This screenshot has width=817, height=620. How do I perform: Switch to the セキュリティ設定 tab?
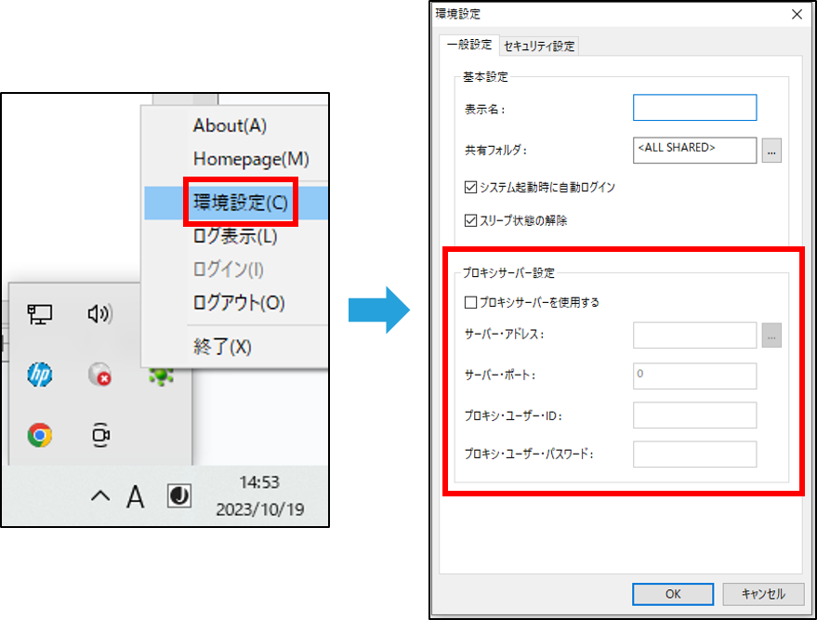coord(539,46)
